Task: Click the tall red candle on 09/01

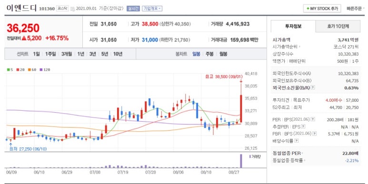Action: pos(241,108)
